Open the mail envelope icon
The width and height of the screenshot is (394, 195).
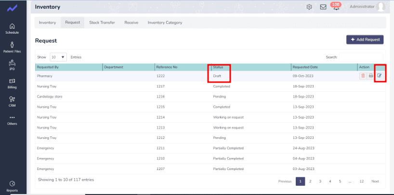(323, 7)
